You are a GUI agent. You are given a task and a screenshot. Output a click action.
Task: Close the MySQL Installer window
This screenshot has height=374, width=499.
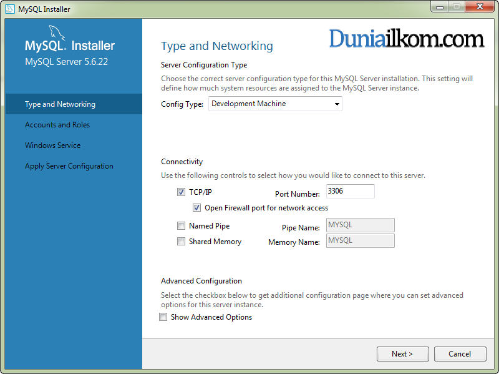tap(480, 7)
